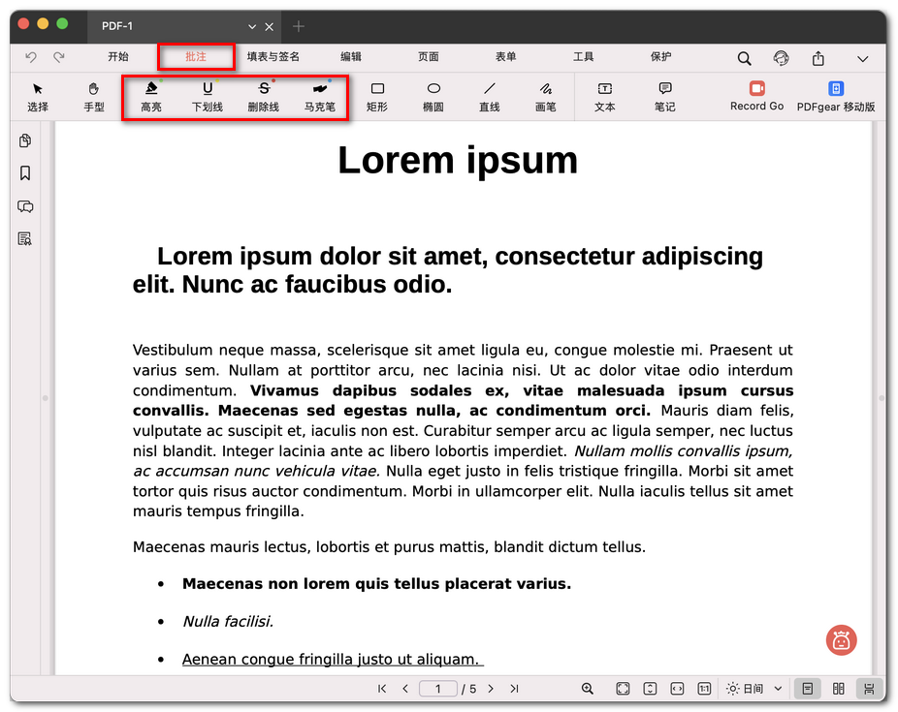Click the Nulla facilisi bullet text

(228, 621)
